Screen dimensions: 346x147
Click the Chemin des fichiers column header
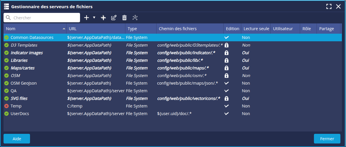178,29
